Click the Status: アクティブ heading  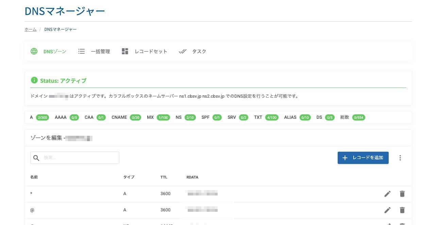[x=63, y=81]
